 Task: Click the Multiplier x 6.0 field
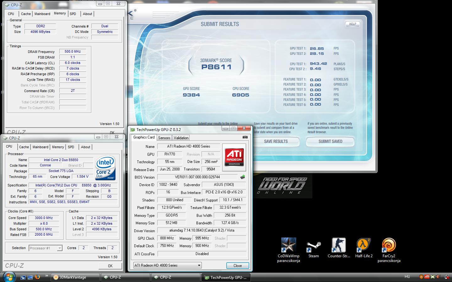[44, 223]
